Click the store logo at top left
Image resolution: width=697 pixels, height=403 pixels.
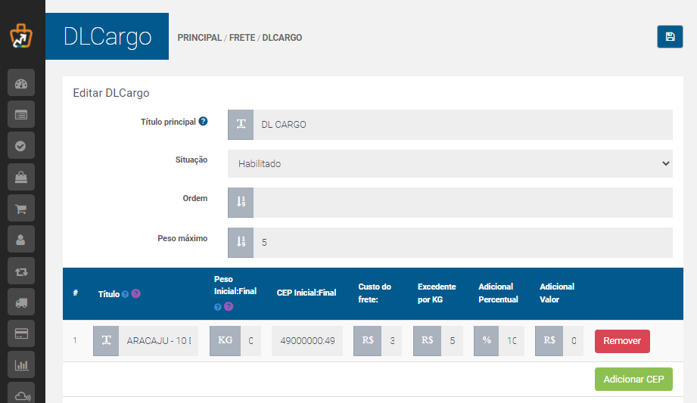click(x=21, y=36)
